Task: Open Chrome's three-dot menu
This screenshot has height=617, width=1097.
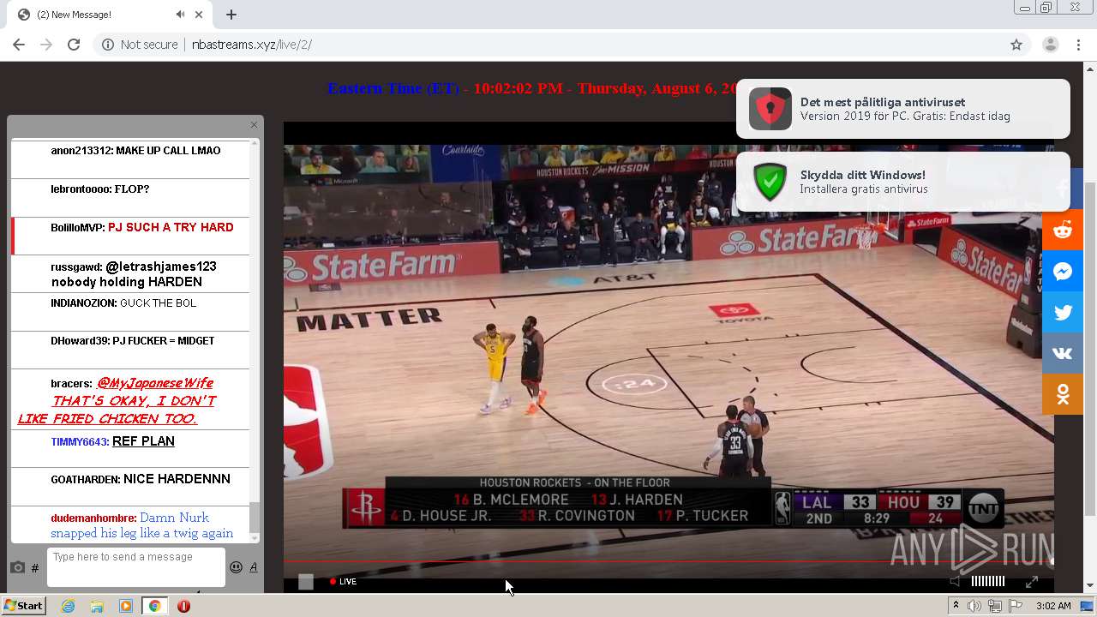Action: (x=1078, y=45)
